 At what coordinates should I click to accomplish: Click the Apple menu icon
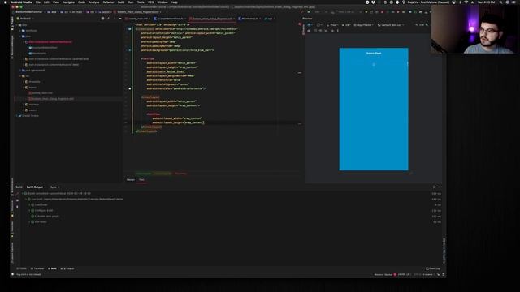(x=6, y=2)
